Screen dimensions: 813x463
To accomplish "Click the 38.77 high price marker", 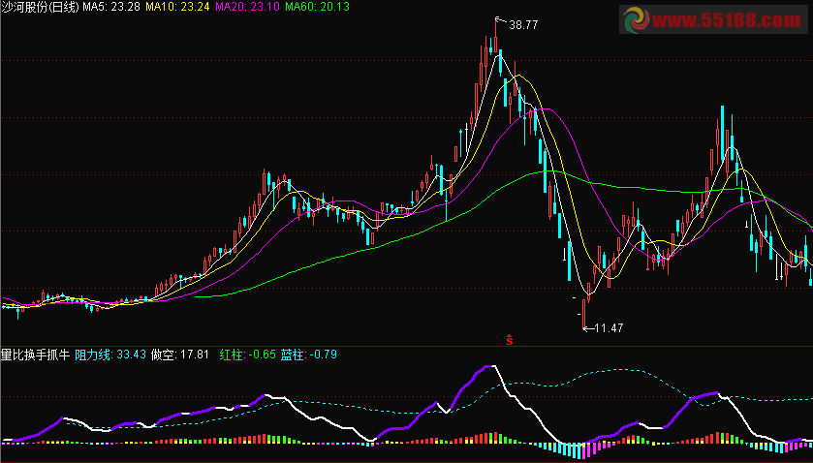I will (x=523, y=25).
